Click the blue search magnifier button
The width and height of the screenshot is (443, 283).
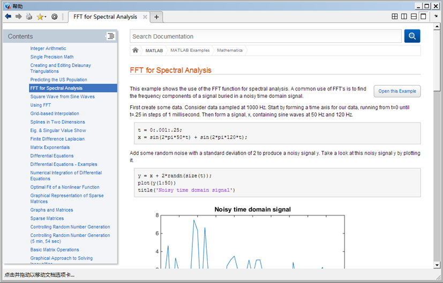[412, 36]
